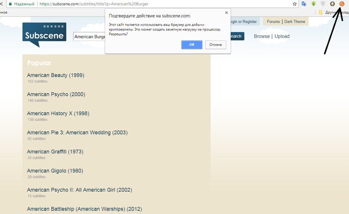The width and height of the screenshot is (349, 214).
Task: Open American Psycho (2000)
Action: point(56,94)
